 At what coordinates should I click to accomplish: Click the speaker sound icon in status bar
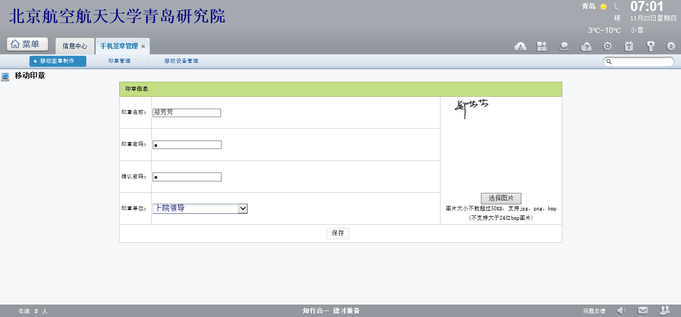pos(621,311)
